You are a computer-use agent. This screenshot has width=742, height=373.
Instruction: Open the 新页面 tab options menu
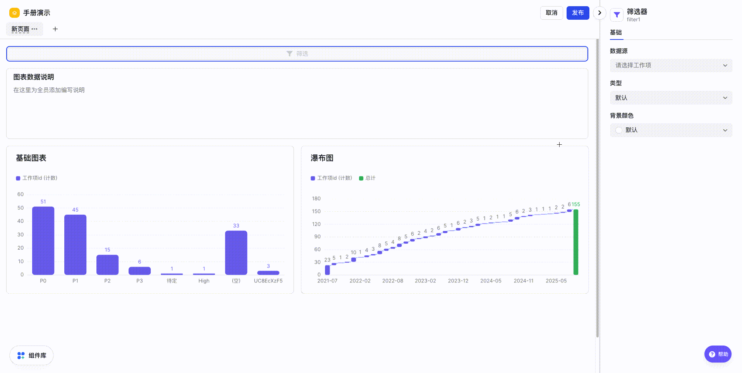click(x=35, y=29)
